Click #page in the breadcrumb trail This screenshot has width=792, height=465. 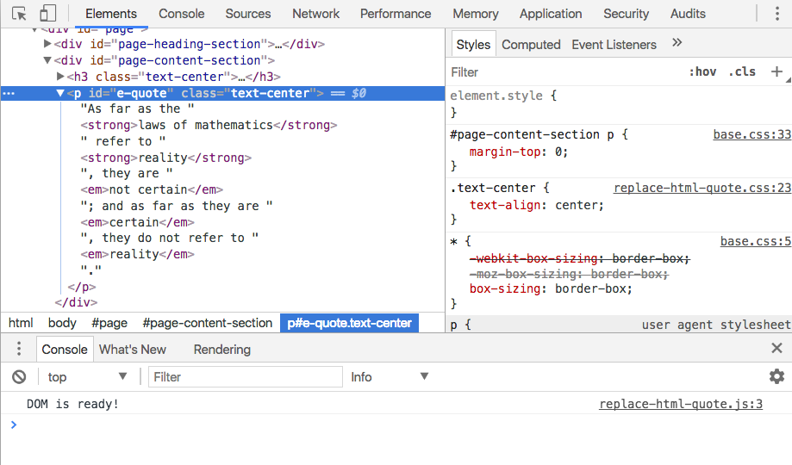(x=109, y=323)
